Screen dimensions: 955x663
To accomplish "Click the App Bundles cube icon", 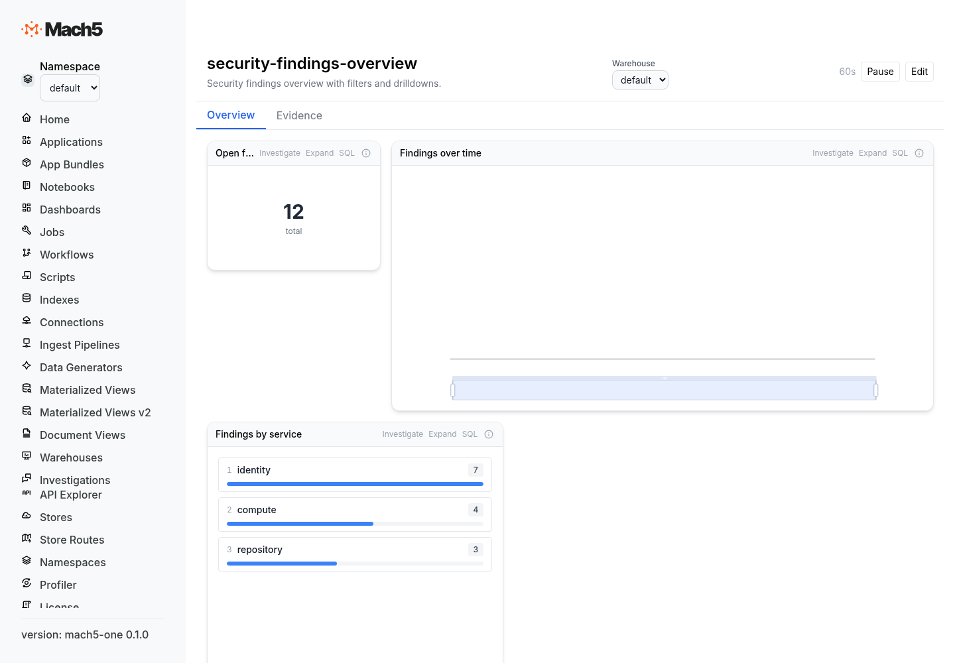I will point(27,163).
